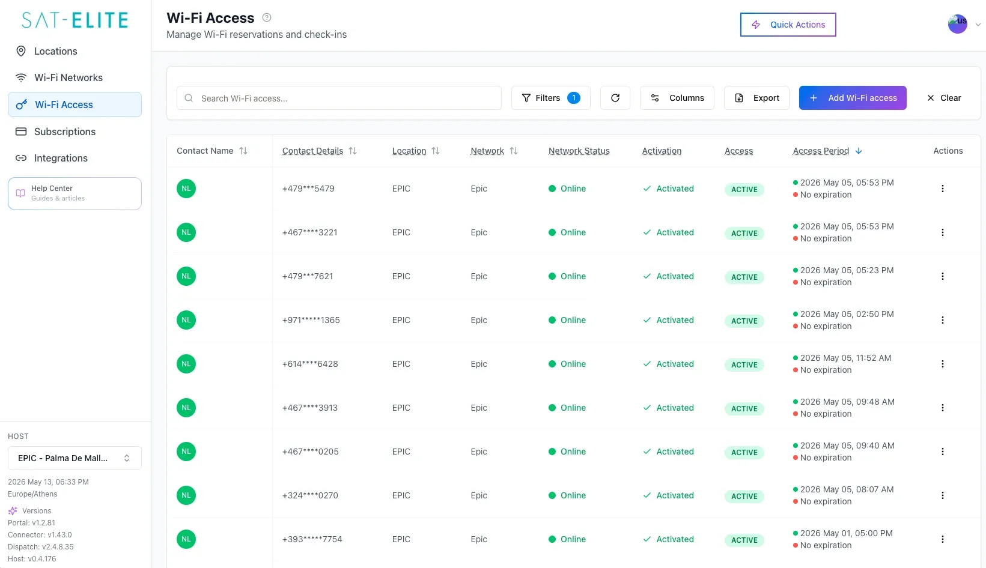Image resolution: width=986 pixels, height=568 pixels.
Task: Open the Locations page in sidebar
Action: pyautogui.click(x=75, y=51)
